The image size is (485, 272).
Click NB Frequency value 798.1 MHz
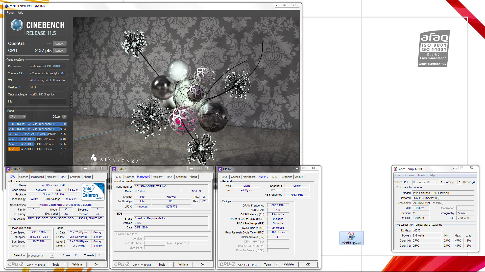click(297, 195)
